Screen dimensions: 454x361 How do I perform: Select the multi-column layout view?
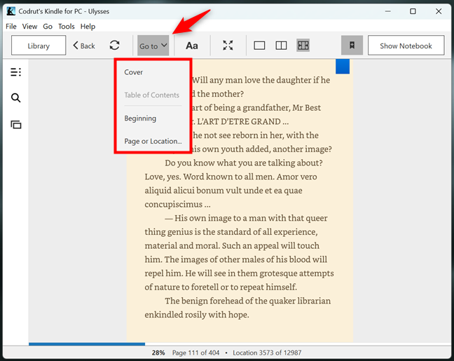point(303,46)
